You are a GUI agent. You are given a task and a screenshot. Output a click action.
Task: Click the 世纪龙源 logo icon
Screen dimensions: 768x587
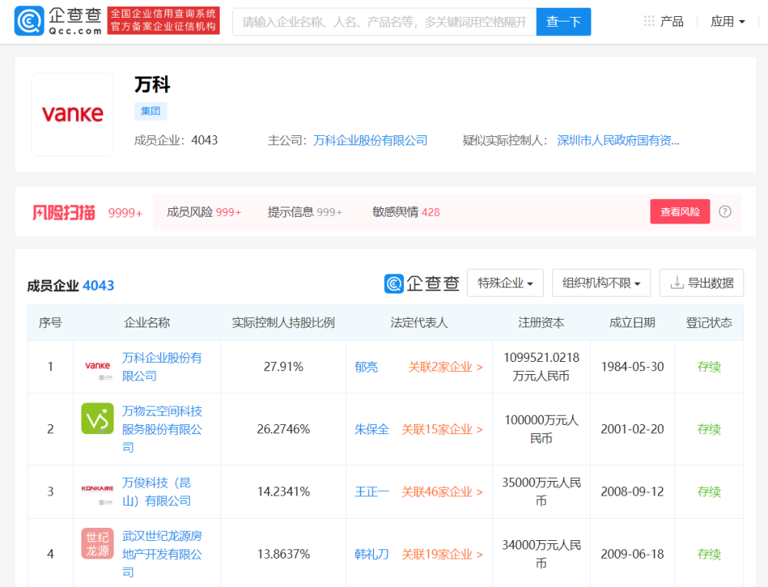point(98,543)
